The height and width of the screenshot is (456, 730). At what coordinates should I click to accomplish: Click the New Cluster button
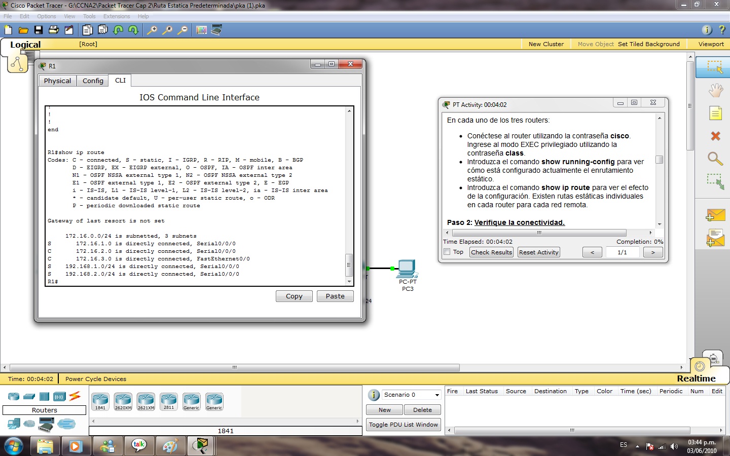click(546, 44)
